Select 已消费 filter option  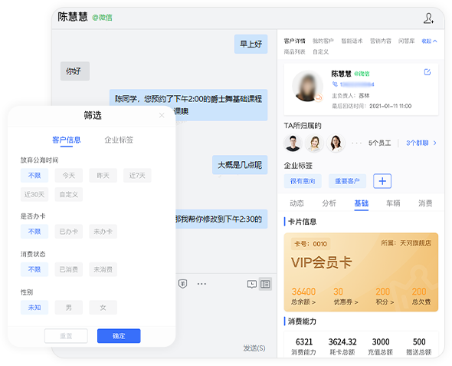point(69,269)
